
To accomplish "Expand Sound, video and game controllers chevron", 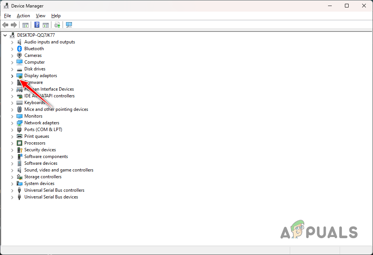I will [12, 170].
